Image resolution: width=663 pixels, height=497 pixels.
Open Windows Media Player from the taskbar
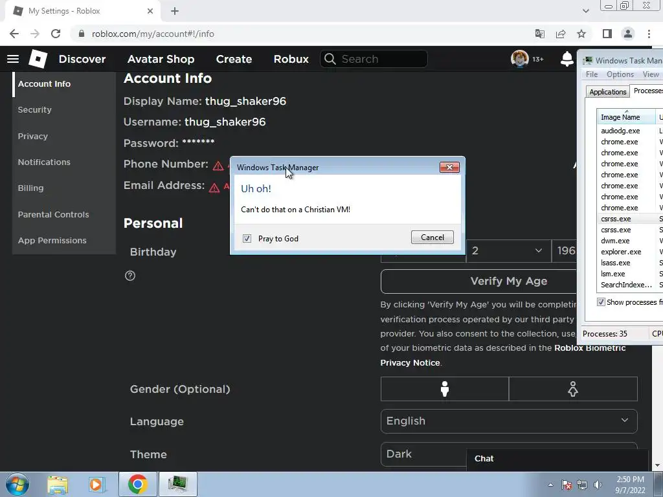pyautogui.click(x=96, y=484)
